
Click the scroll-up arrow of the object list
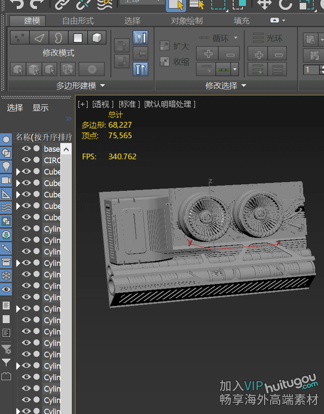66,150
